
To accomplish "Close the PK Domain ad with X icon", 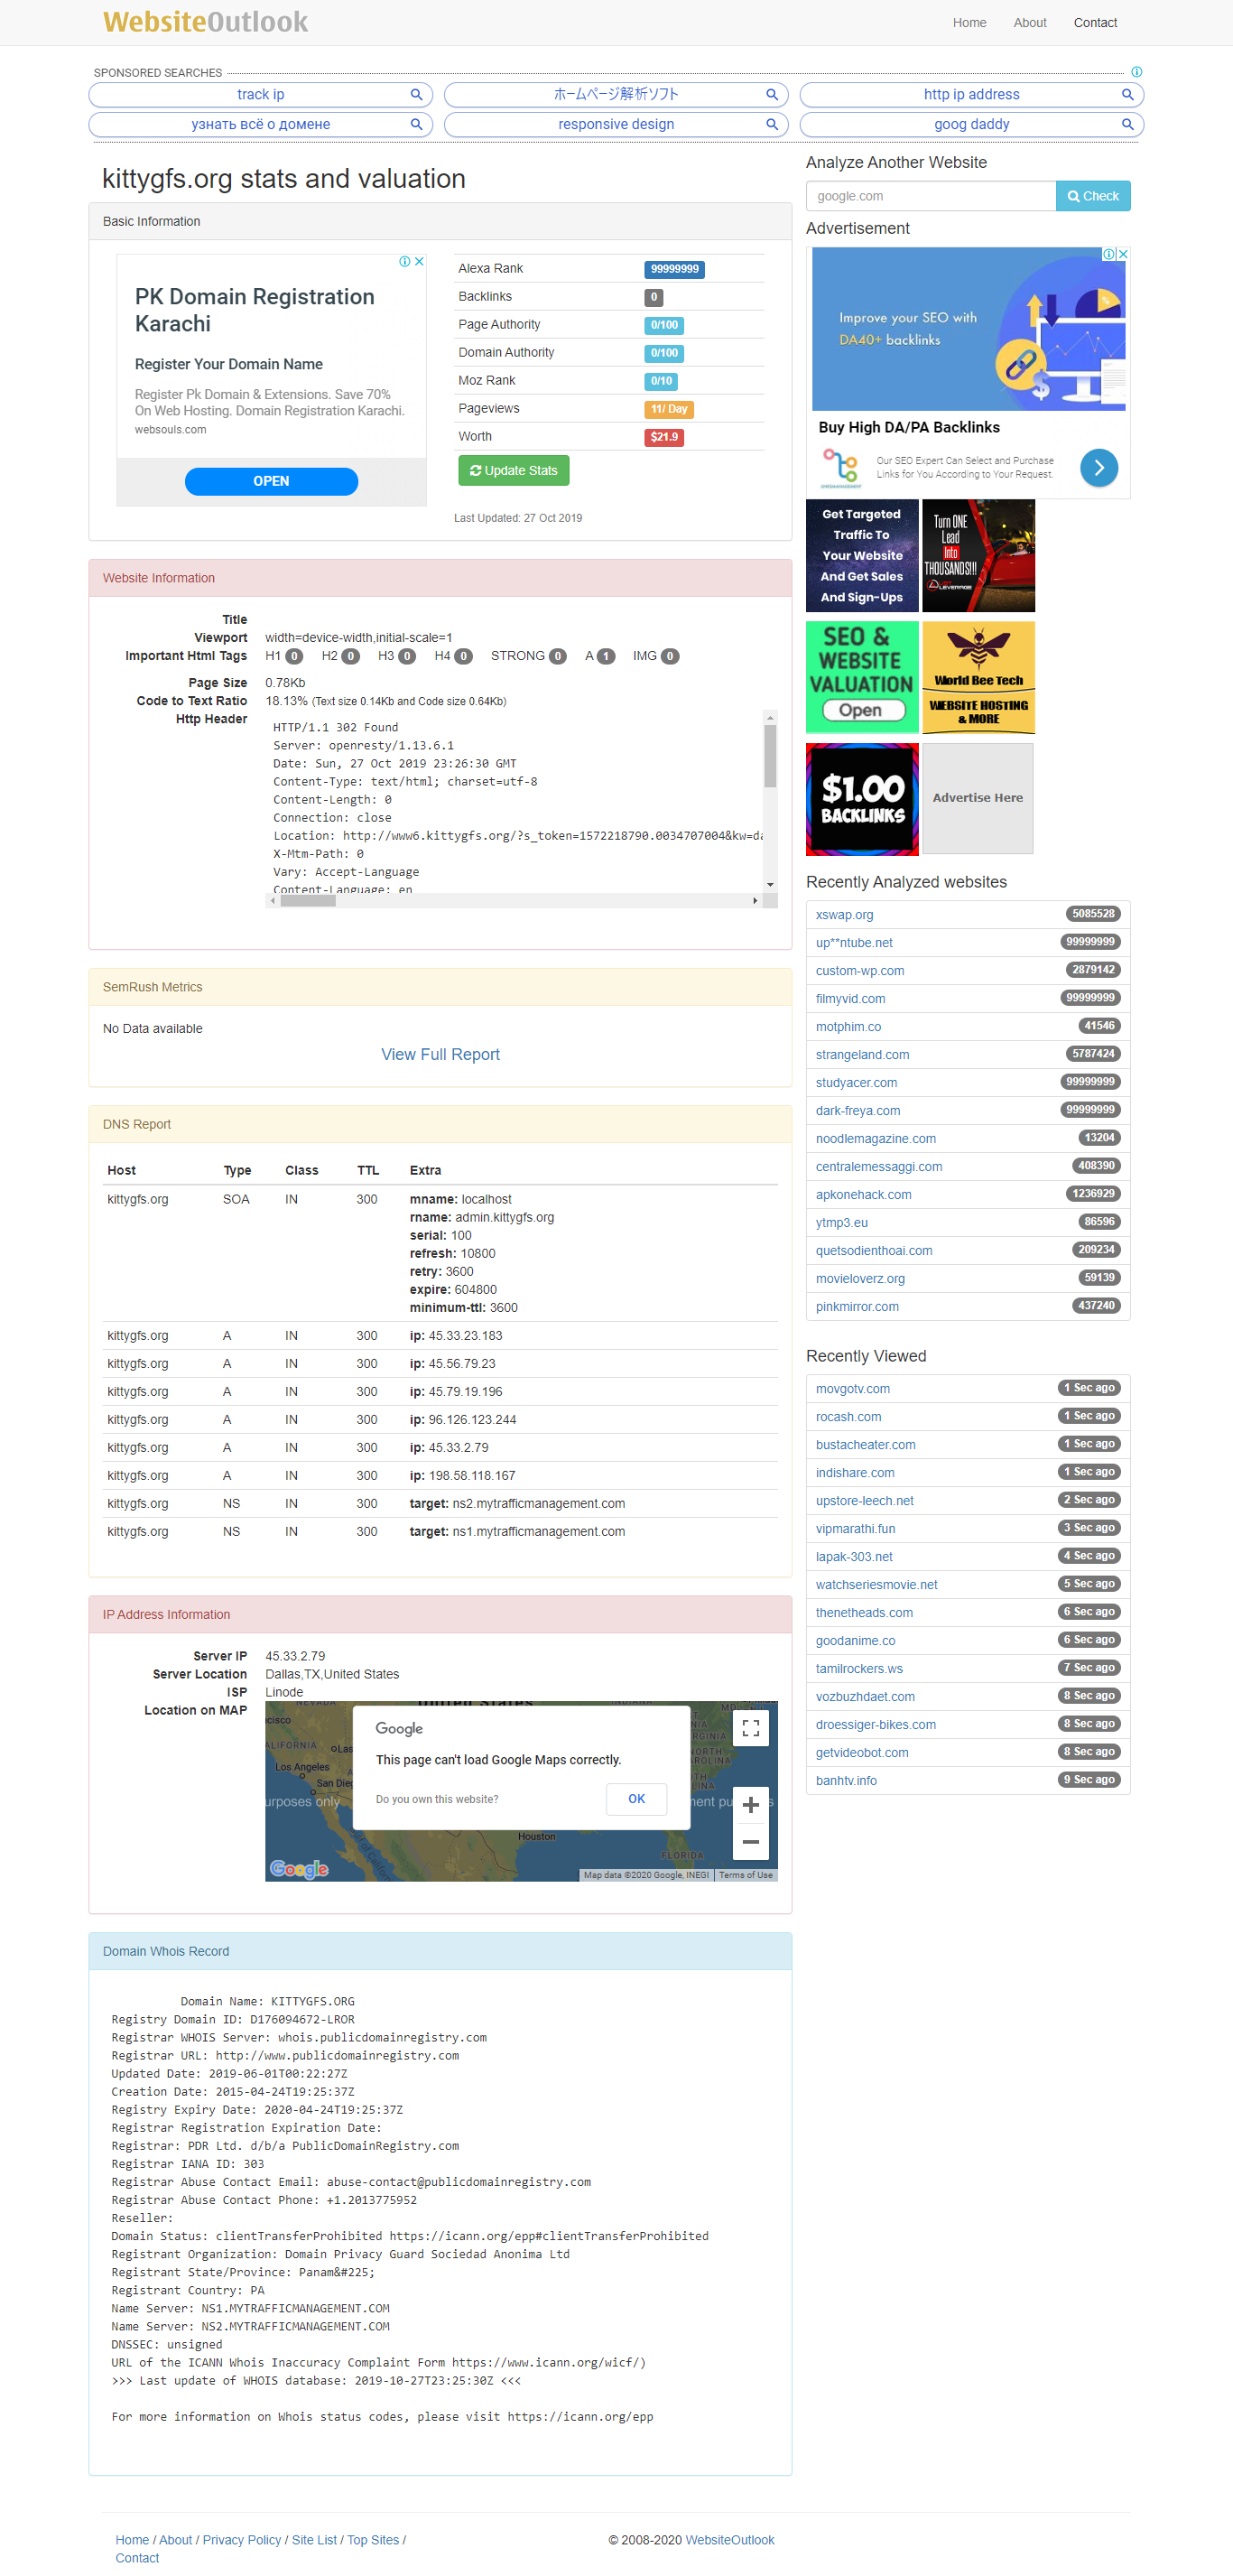I will (420, 261).
